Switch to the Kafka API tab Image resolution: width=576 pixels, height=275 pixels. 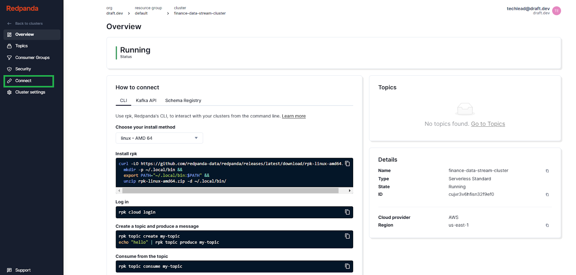146,101
